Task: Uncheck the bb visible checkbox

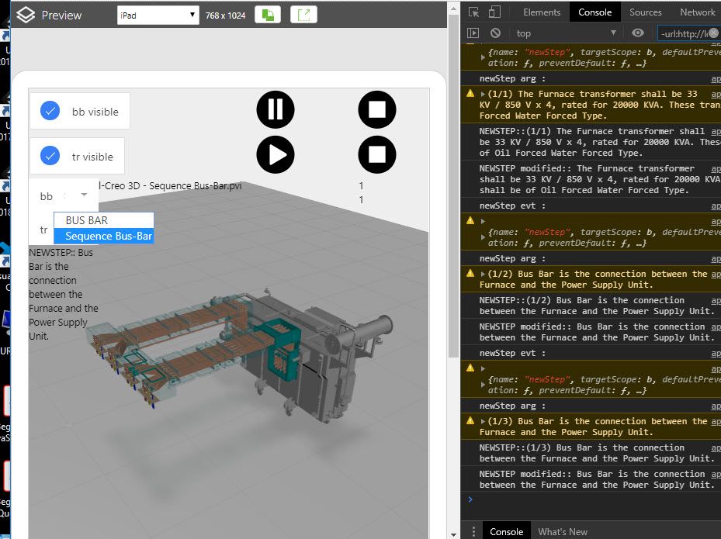Action: coord(50,111)
